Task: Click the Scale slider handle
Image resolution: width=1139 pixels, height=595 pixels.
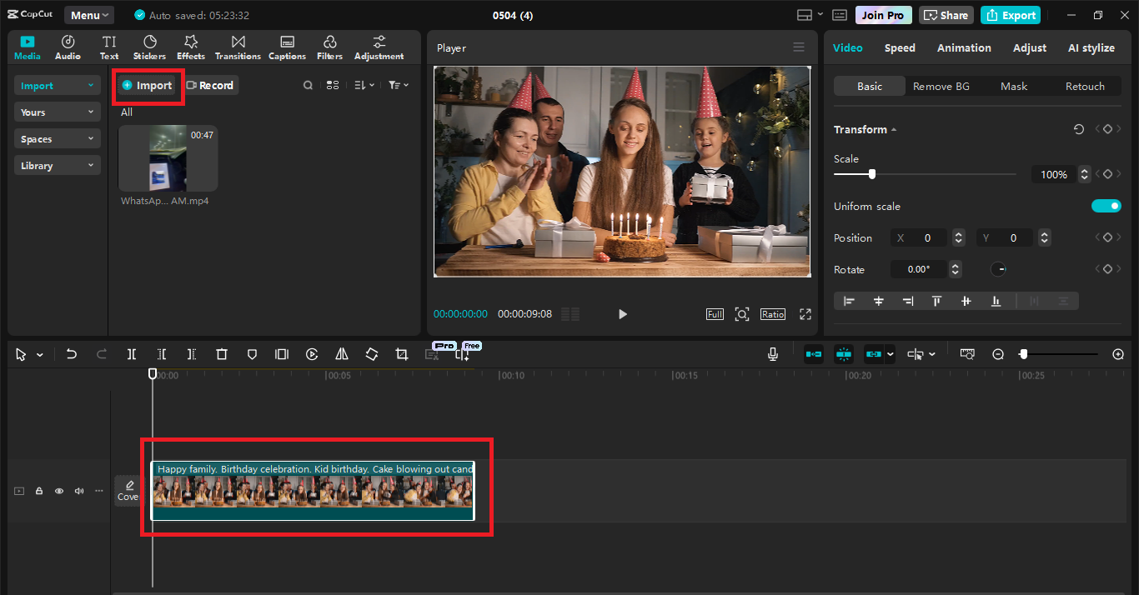Action: point(872,174)
